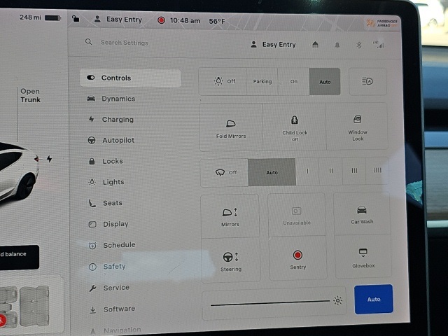Toggle auto high beam icon
448x336 pixels.
[367, 81]
